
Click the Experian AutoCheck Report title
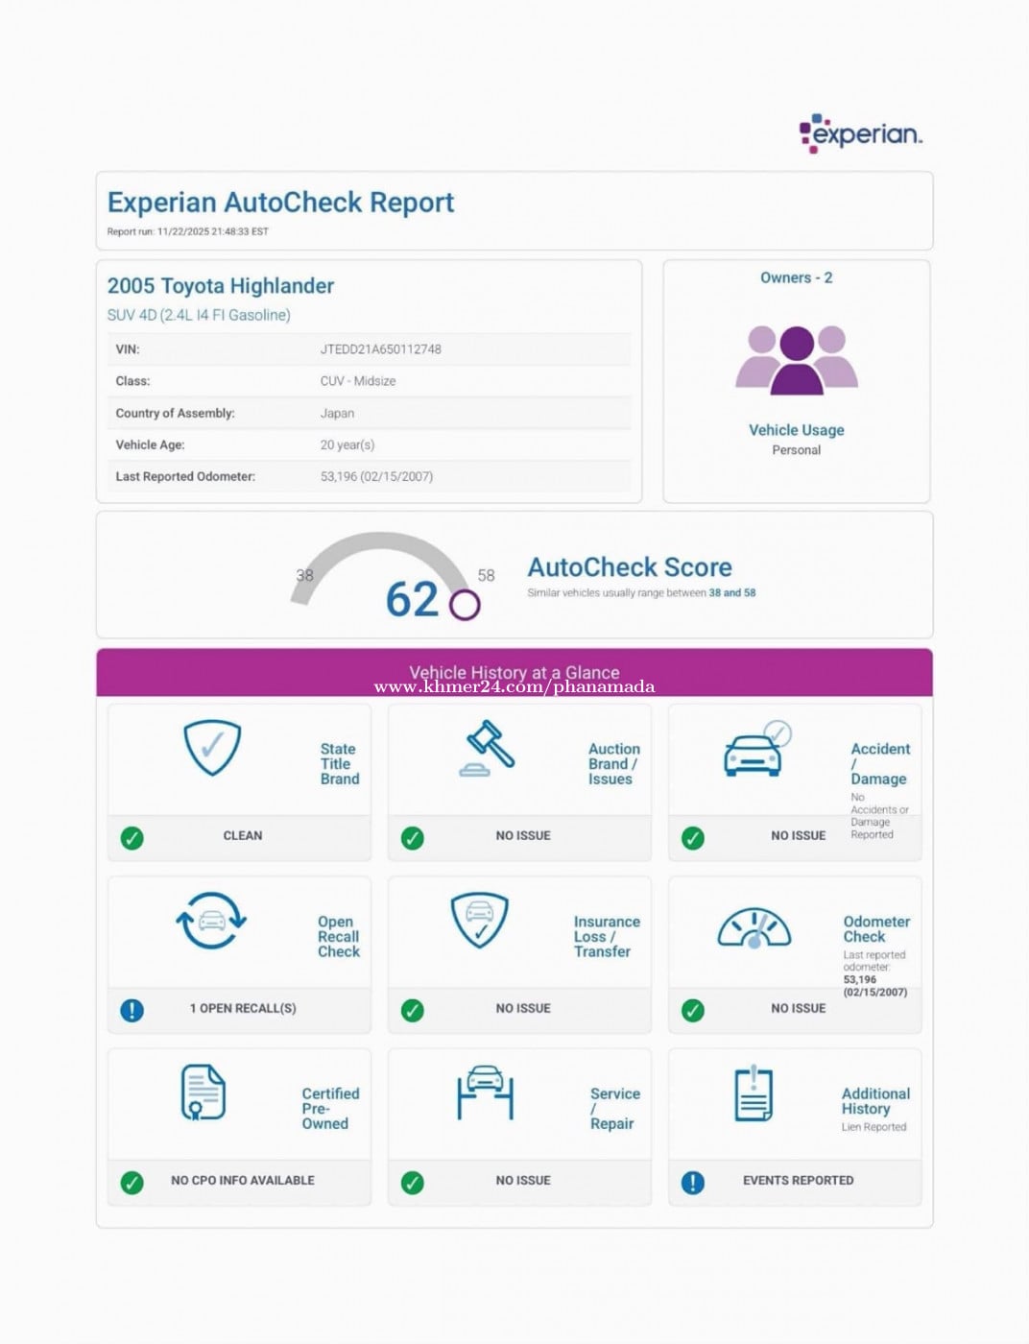(x=280, y=203)
